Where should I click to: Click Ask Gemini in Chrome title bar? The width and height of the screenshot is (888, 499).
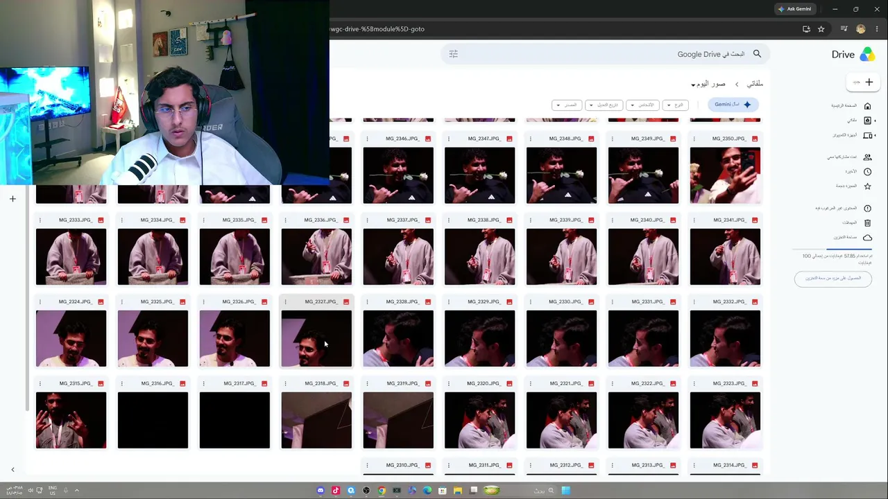[x=795, y=9]
